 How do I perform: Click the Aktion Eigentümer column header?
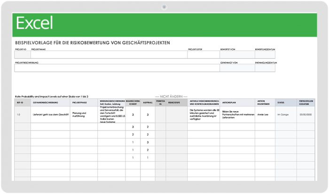[265, 103]
